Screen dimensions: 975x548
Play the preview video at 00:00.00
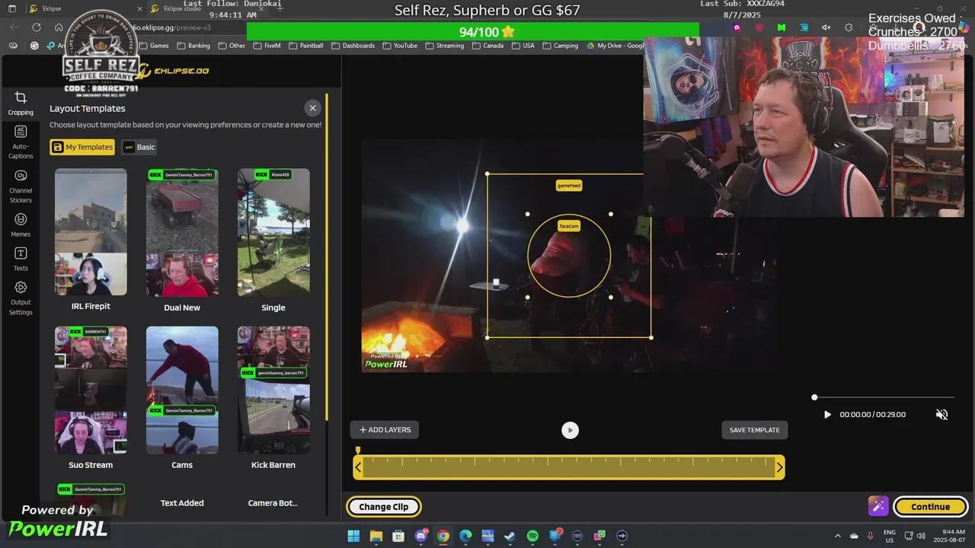point(827,415)
